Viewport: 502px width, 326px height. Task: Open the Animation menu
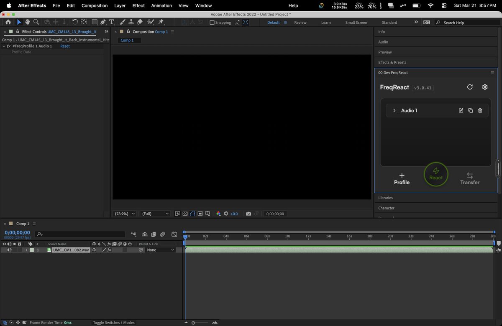click(161, 5)
